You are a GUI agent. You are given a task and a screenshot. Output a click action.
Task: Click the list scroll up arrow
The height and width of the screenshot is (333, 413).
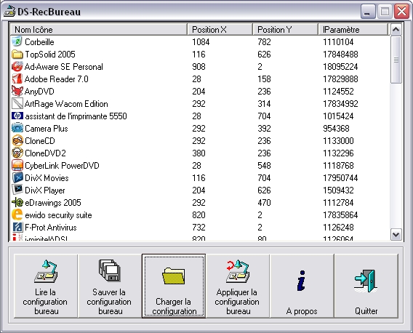click(396, 30)
